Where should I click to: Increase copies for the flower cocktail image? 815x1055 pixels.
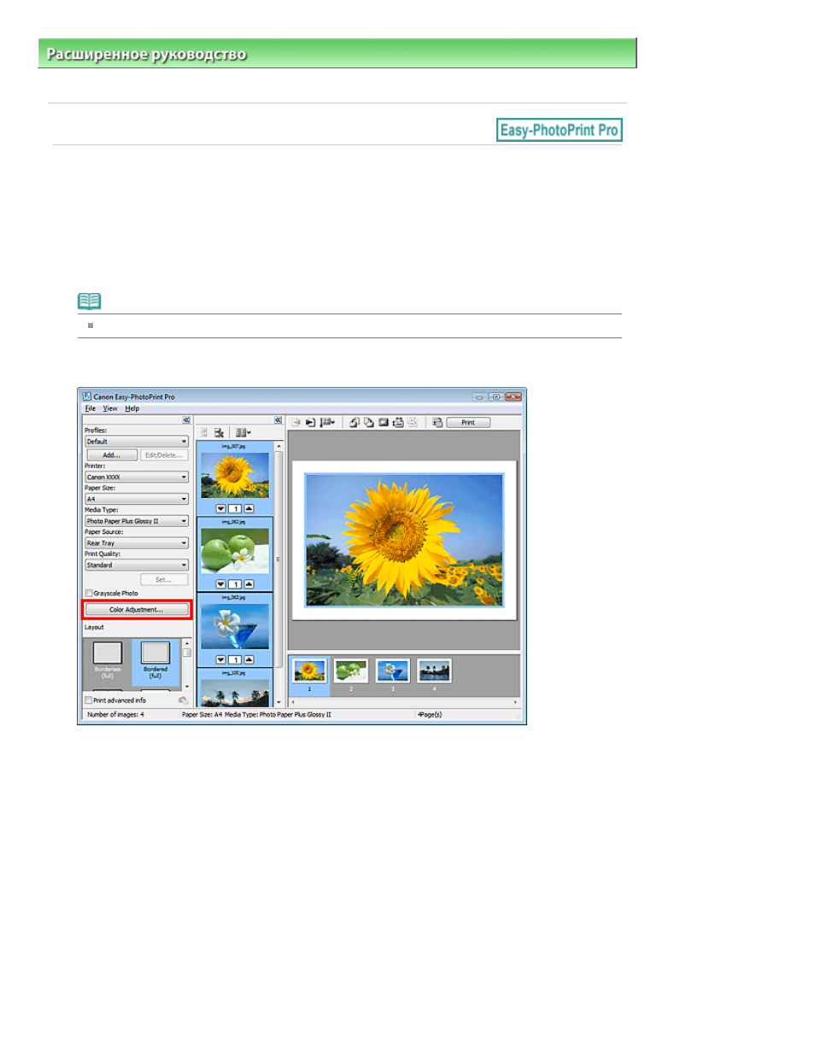(249, 659)
